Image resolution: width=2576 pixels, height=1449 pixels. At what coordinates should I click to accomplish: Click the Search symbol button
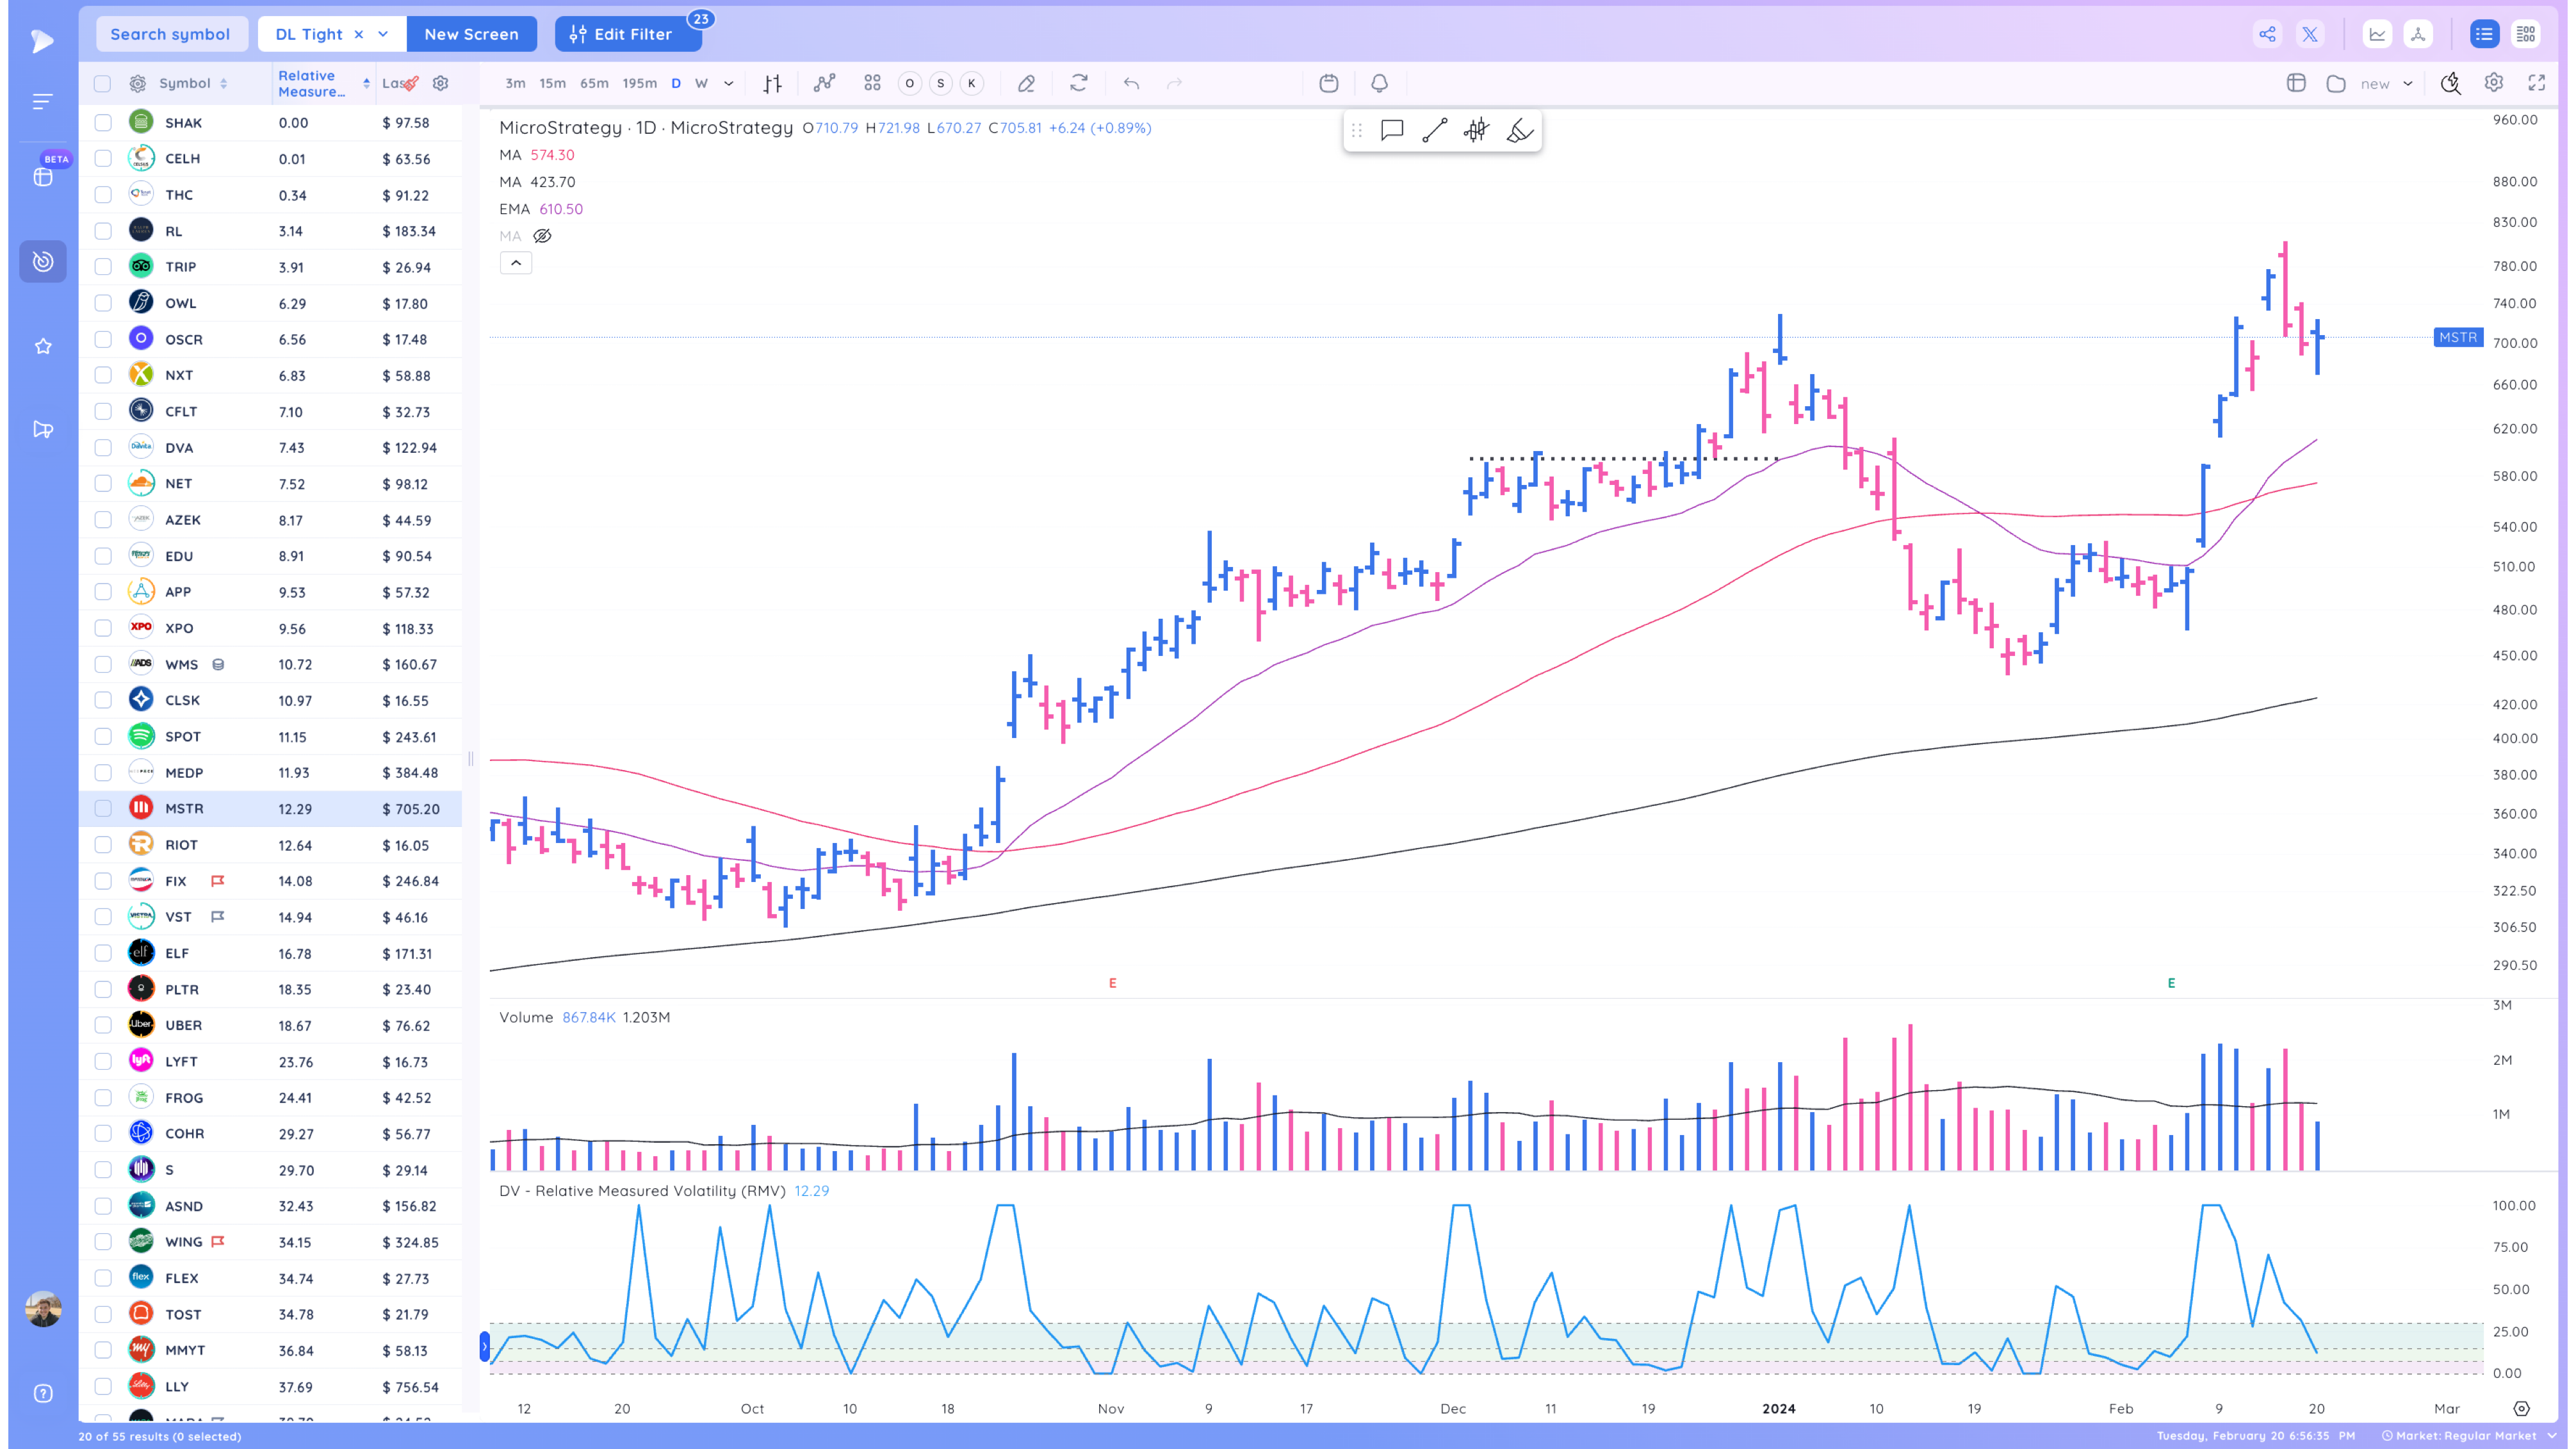171,34
